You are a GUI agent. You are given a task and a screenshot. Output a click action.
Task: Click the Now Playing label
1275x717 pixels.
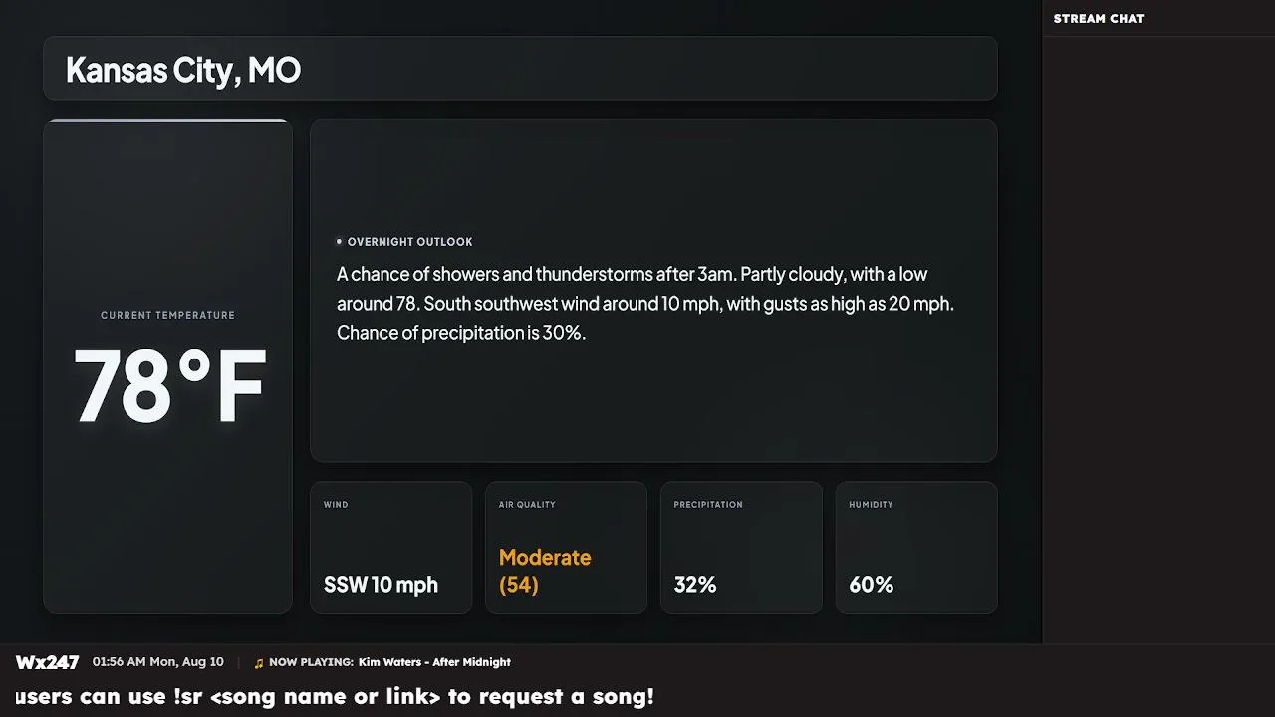311,662
